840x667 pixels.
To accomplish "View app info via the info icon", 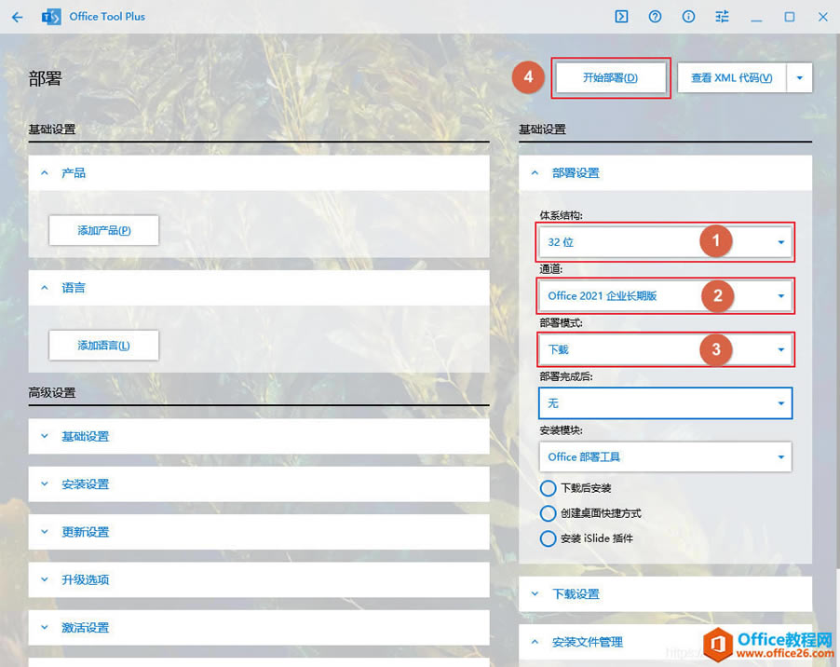I will [688, 16].
